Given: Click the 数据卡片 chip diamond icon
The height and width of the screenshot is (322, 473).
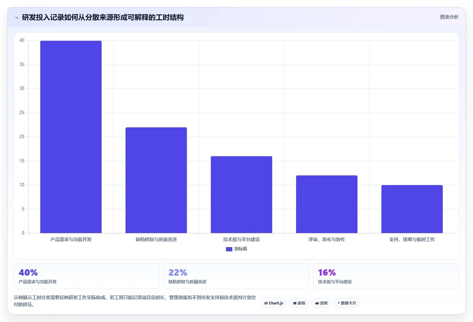Looking at the screenshot, I should [339, 303].
